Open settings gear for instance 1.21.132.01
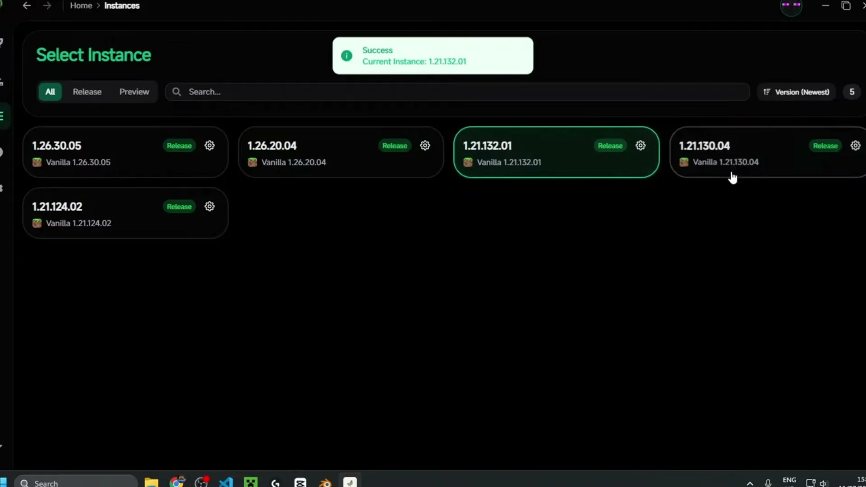 point(640,146)
